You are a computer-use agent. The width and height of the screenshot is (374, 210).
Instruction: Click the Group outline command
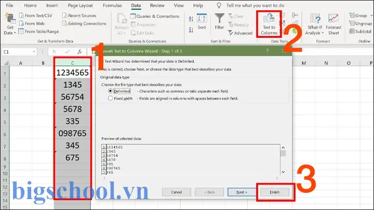pos(360,16)
